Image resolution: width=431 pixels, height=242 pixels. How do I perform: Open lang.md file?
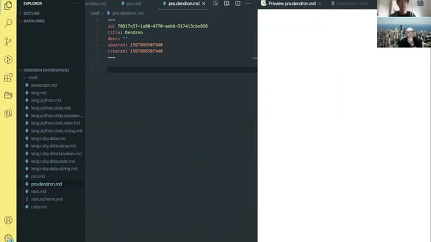point(38,93)
